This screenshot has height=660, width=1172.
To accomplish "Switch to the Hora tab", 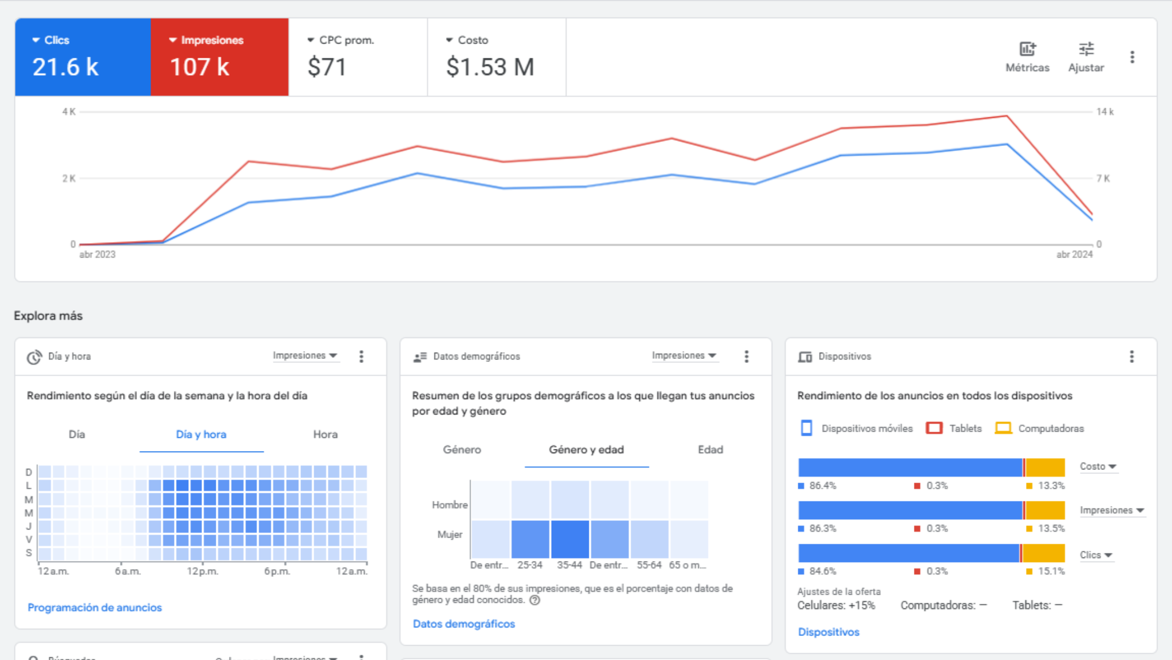I will 325,434.
